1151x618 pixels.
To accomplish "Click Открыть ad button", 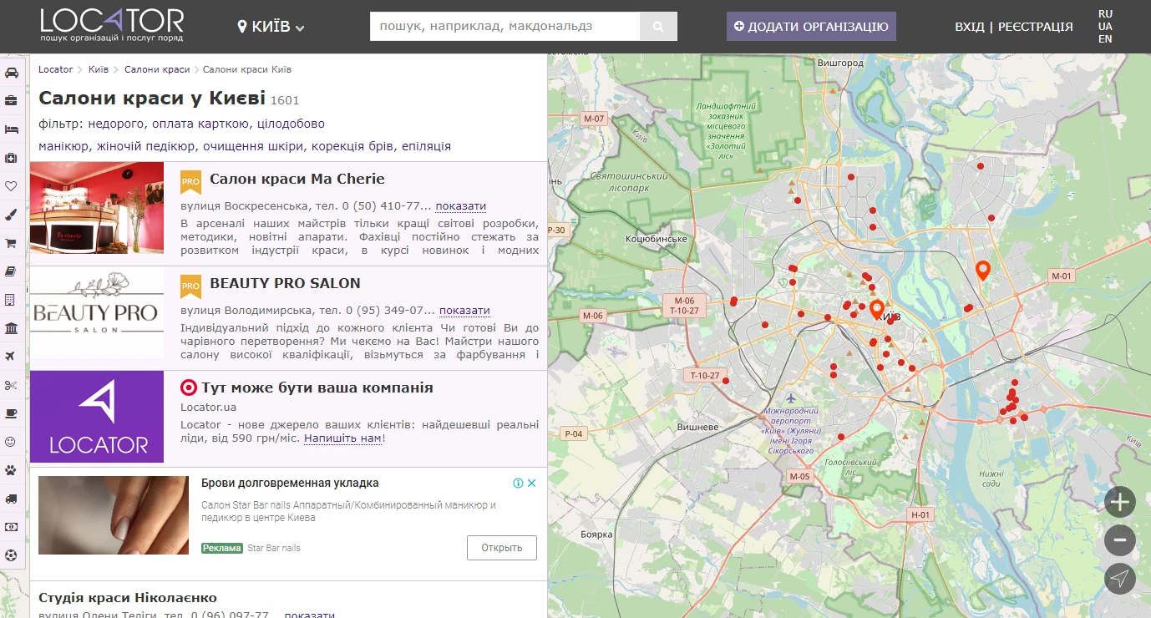I will click(x=501, y=548).
